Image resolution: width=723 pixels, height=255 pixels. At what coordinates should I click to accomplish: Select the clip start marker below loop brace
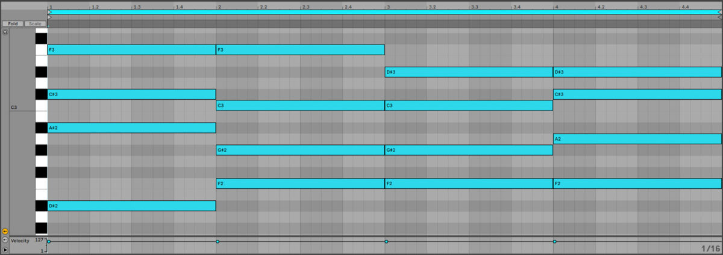tap(49, 17)
